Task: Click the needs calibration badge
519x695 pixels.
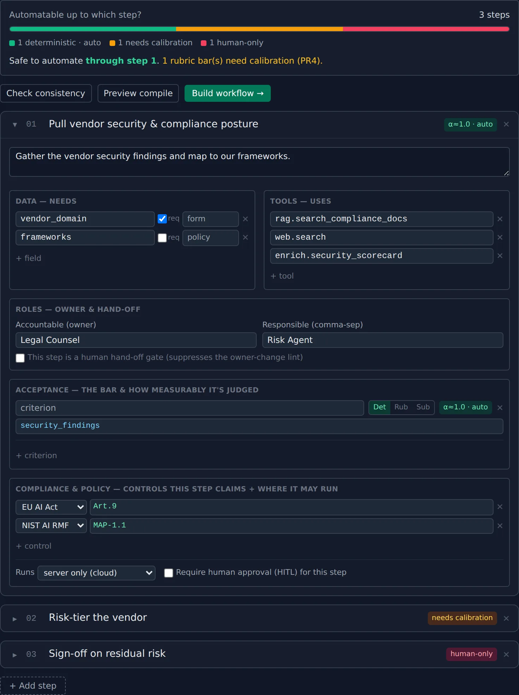Action: click(x=462, y=618)
